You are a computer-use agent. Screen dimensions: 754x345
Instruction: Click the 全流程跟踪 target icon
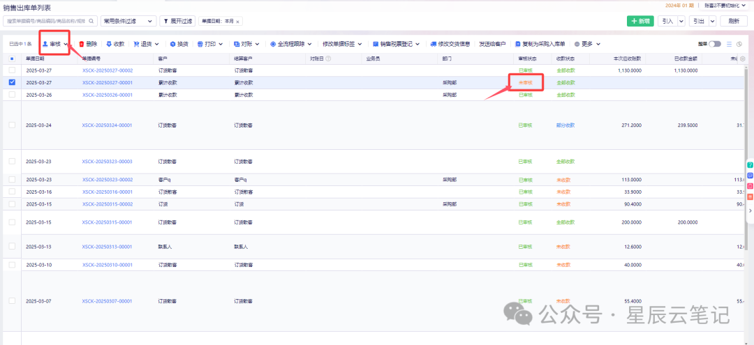click(273, 44)
